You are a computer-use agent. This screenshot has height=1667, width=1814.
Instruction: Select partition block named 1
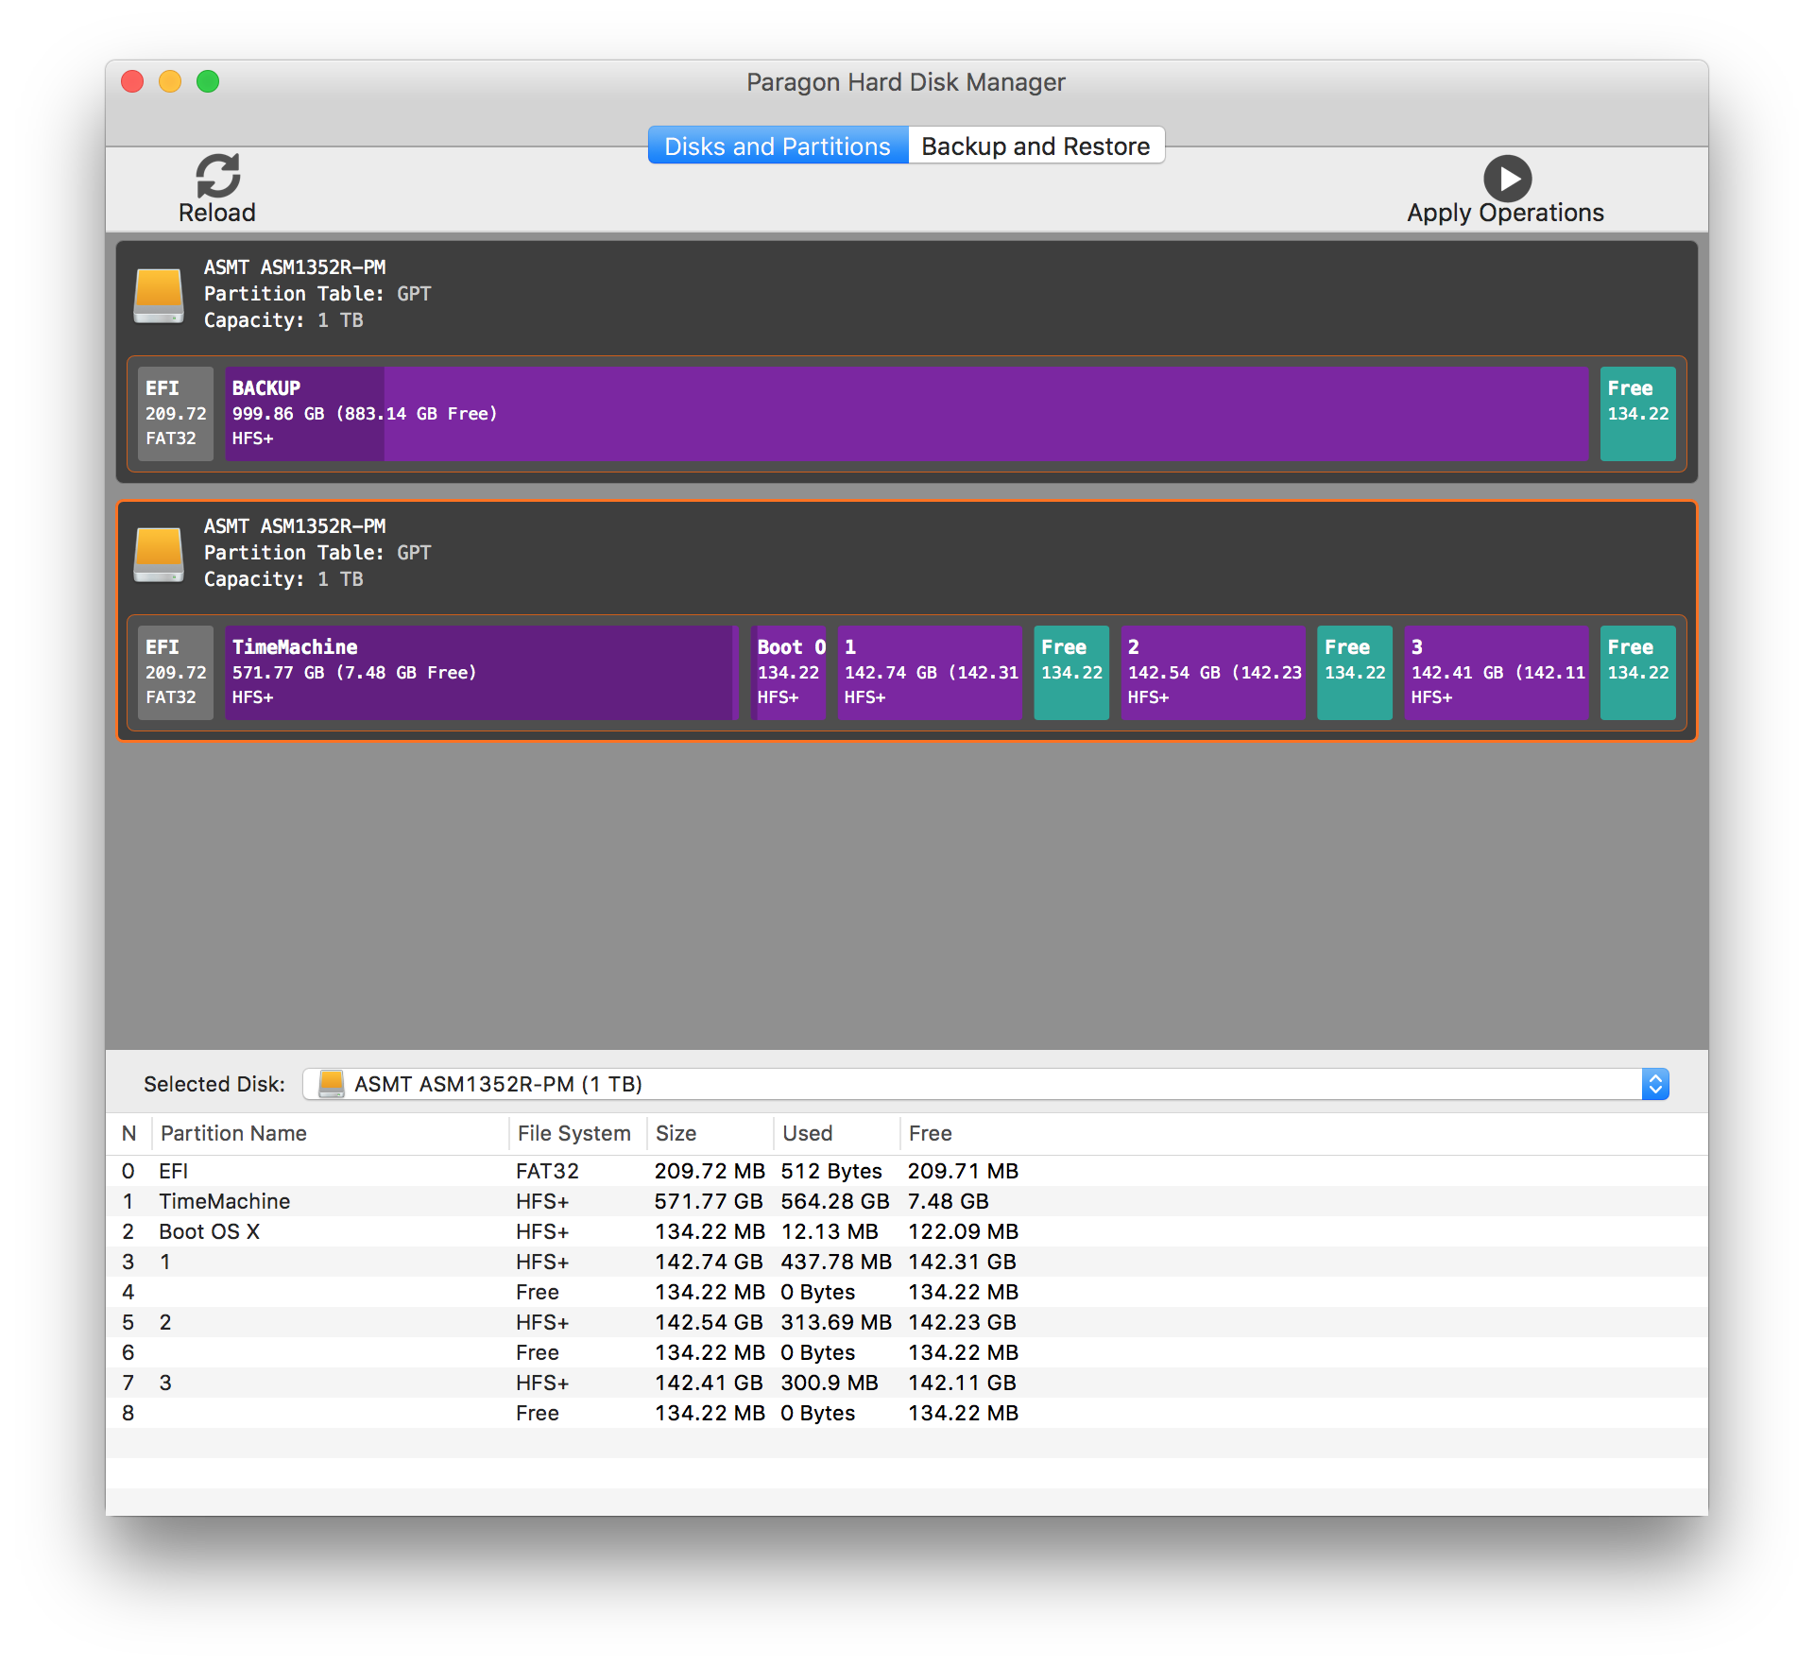tap(930, 673)
